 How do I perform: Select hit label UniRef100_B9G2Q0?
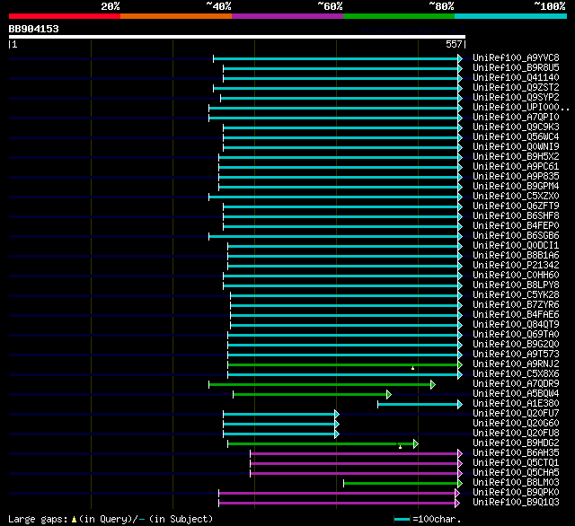click(x=516, y=345)
